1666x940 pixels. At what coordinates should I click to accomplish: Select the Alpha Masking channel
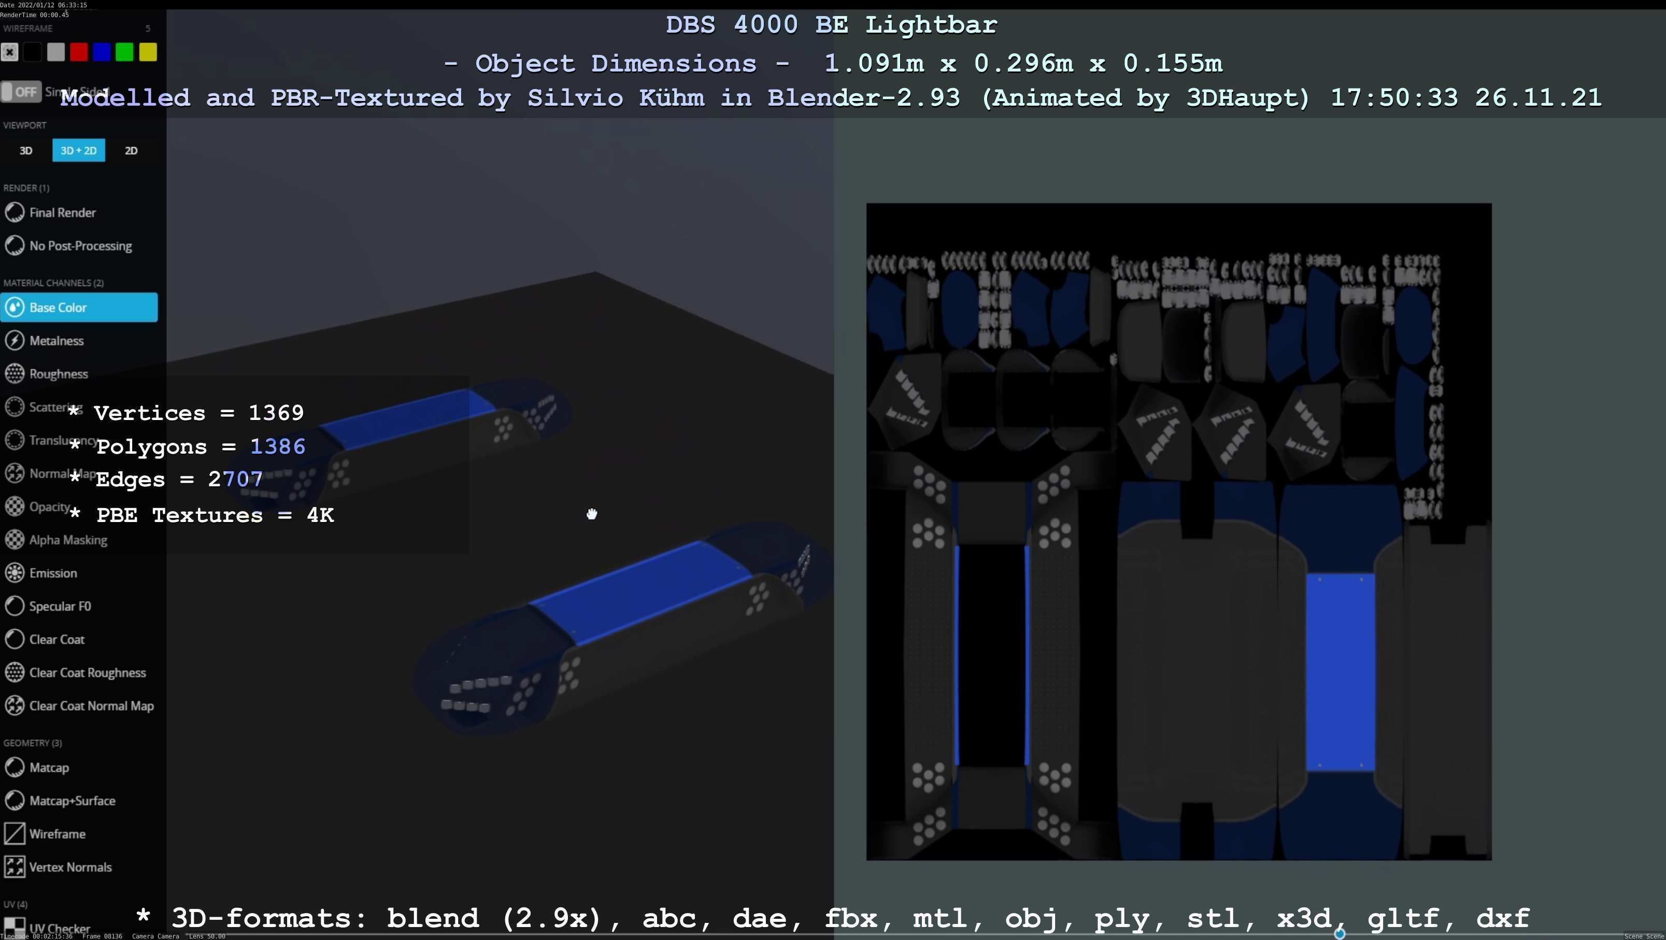pos(56,540)
